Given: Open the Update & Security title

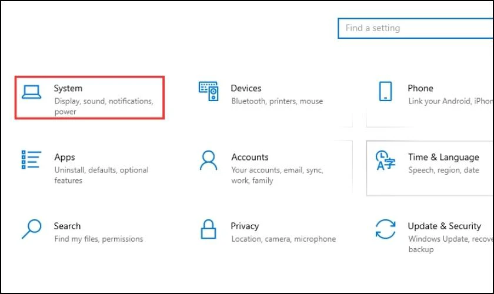Looking at the screenshot, I should 444,226.
